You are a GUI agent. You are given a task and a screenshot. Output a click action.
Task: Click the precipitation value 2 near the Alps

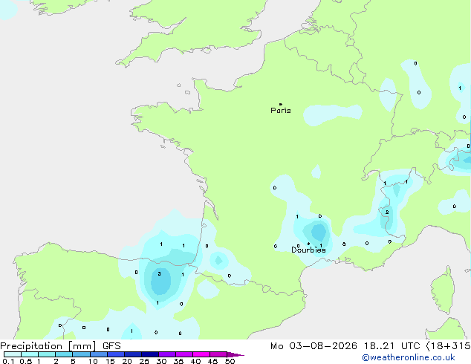[x=387, y=212]
